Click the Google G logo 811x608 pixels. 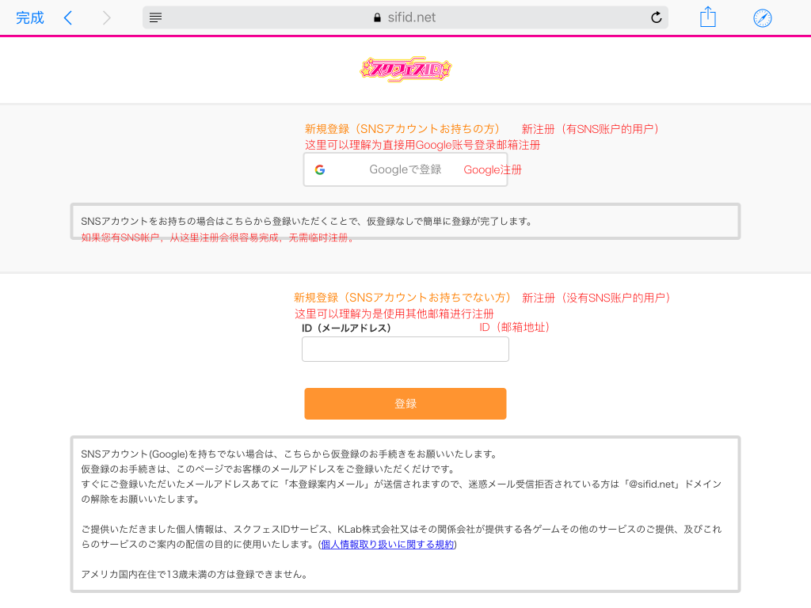pos(320,169)
